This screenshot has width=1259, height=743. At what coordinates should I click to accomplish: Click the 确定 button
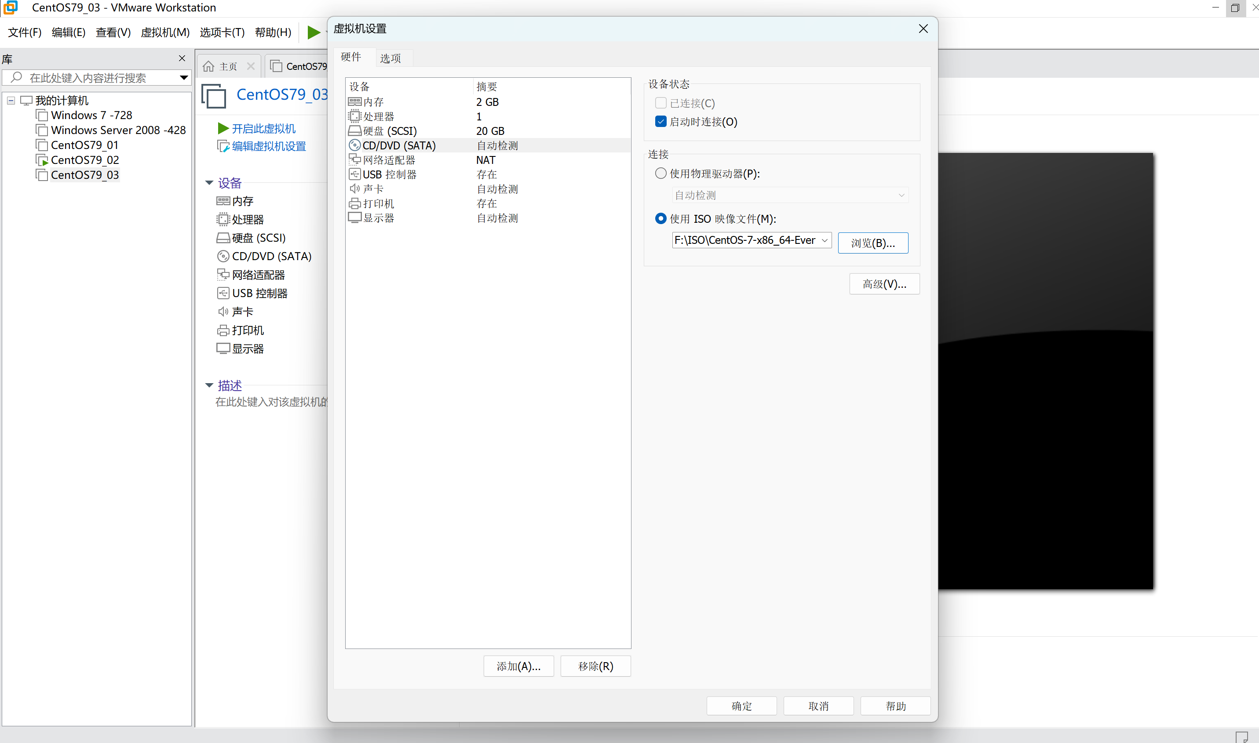pyautogui.click(x=741, y=706)
